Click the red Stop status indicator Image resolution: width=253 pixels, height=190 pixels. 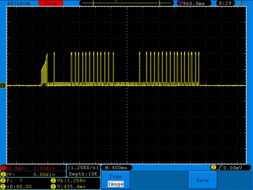[x=51, y=3]
